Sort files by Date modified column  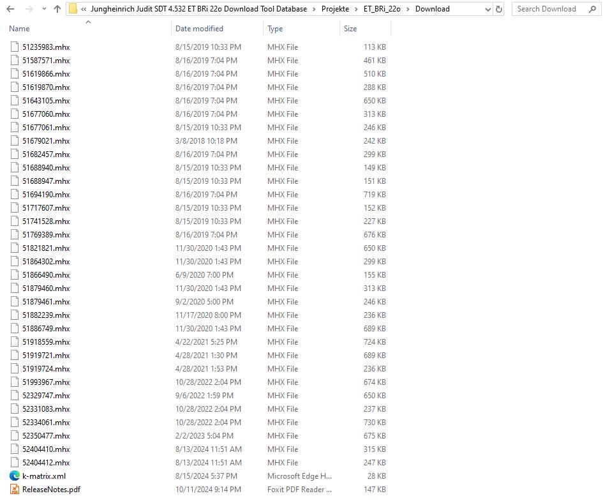click(199, 29)
